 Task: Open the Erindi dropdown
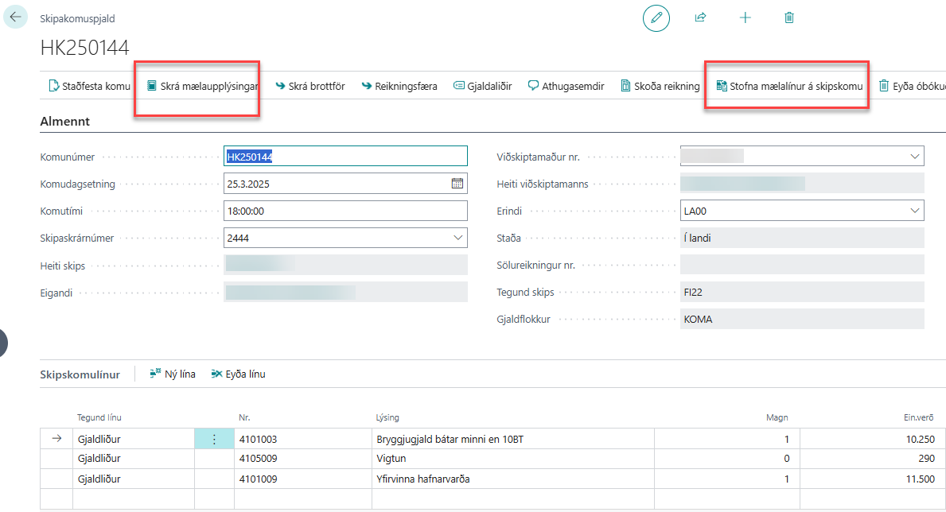click(914, 211)
